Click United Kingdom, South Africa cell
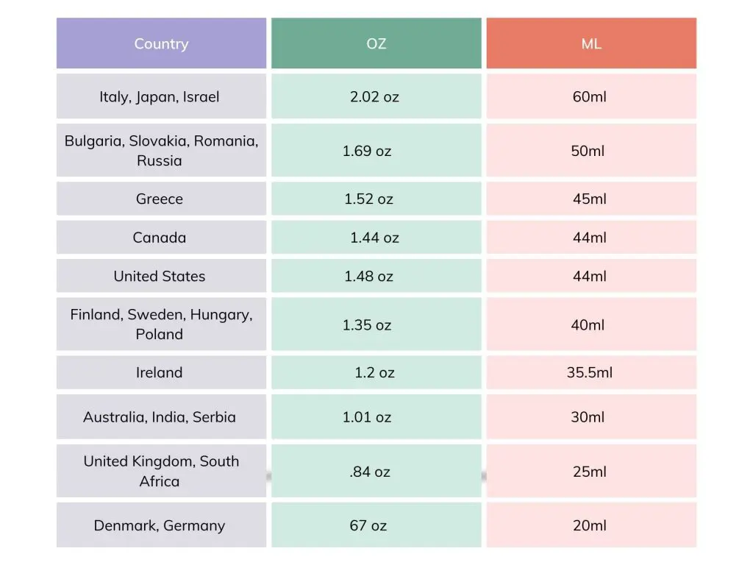 pyautogui.click(x=161, y=472)
